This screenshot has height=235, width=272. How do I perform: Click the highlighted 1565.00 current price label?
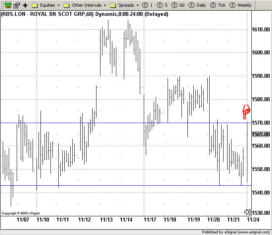tap(261, 134)
